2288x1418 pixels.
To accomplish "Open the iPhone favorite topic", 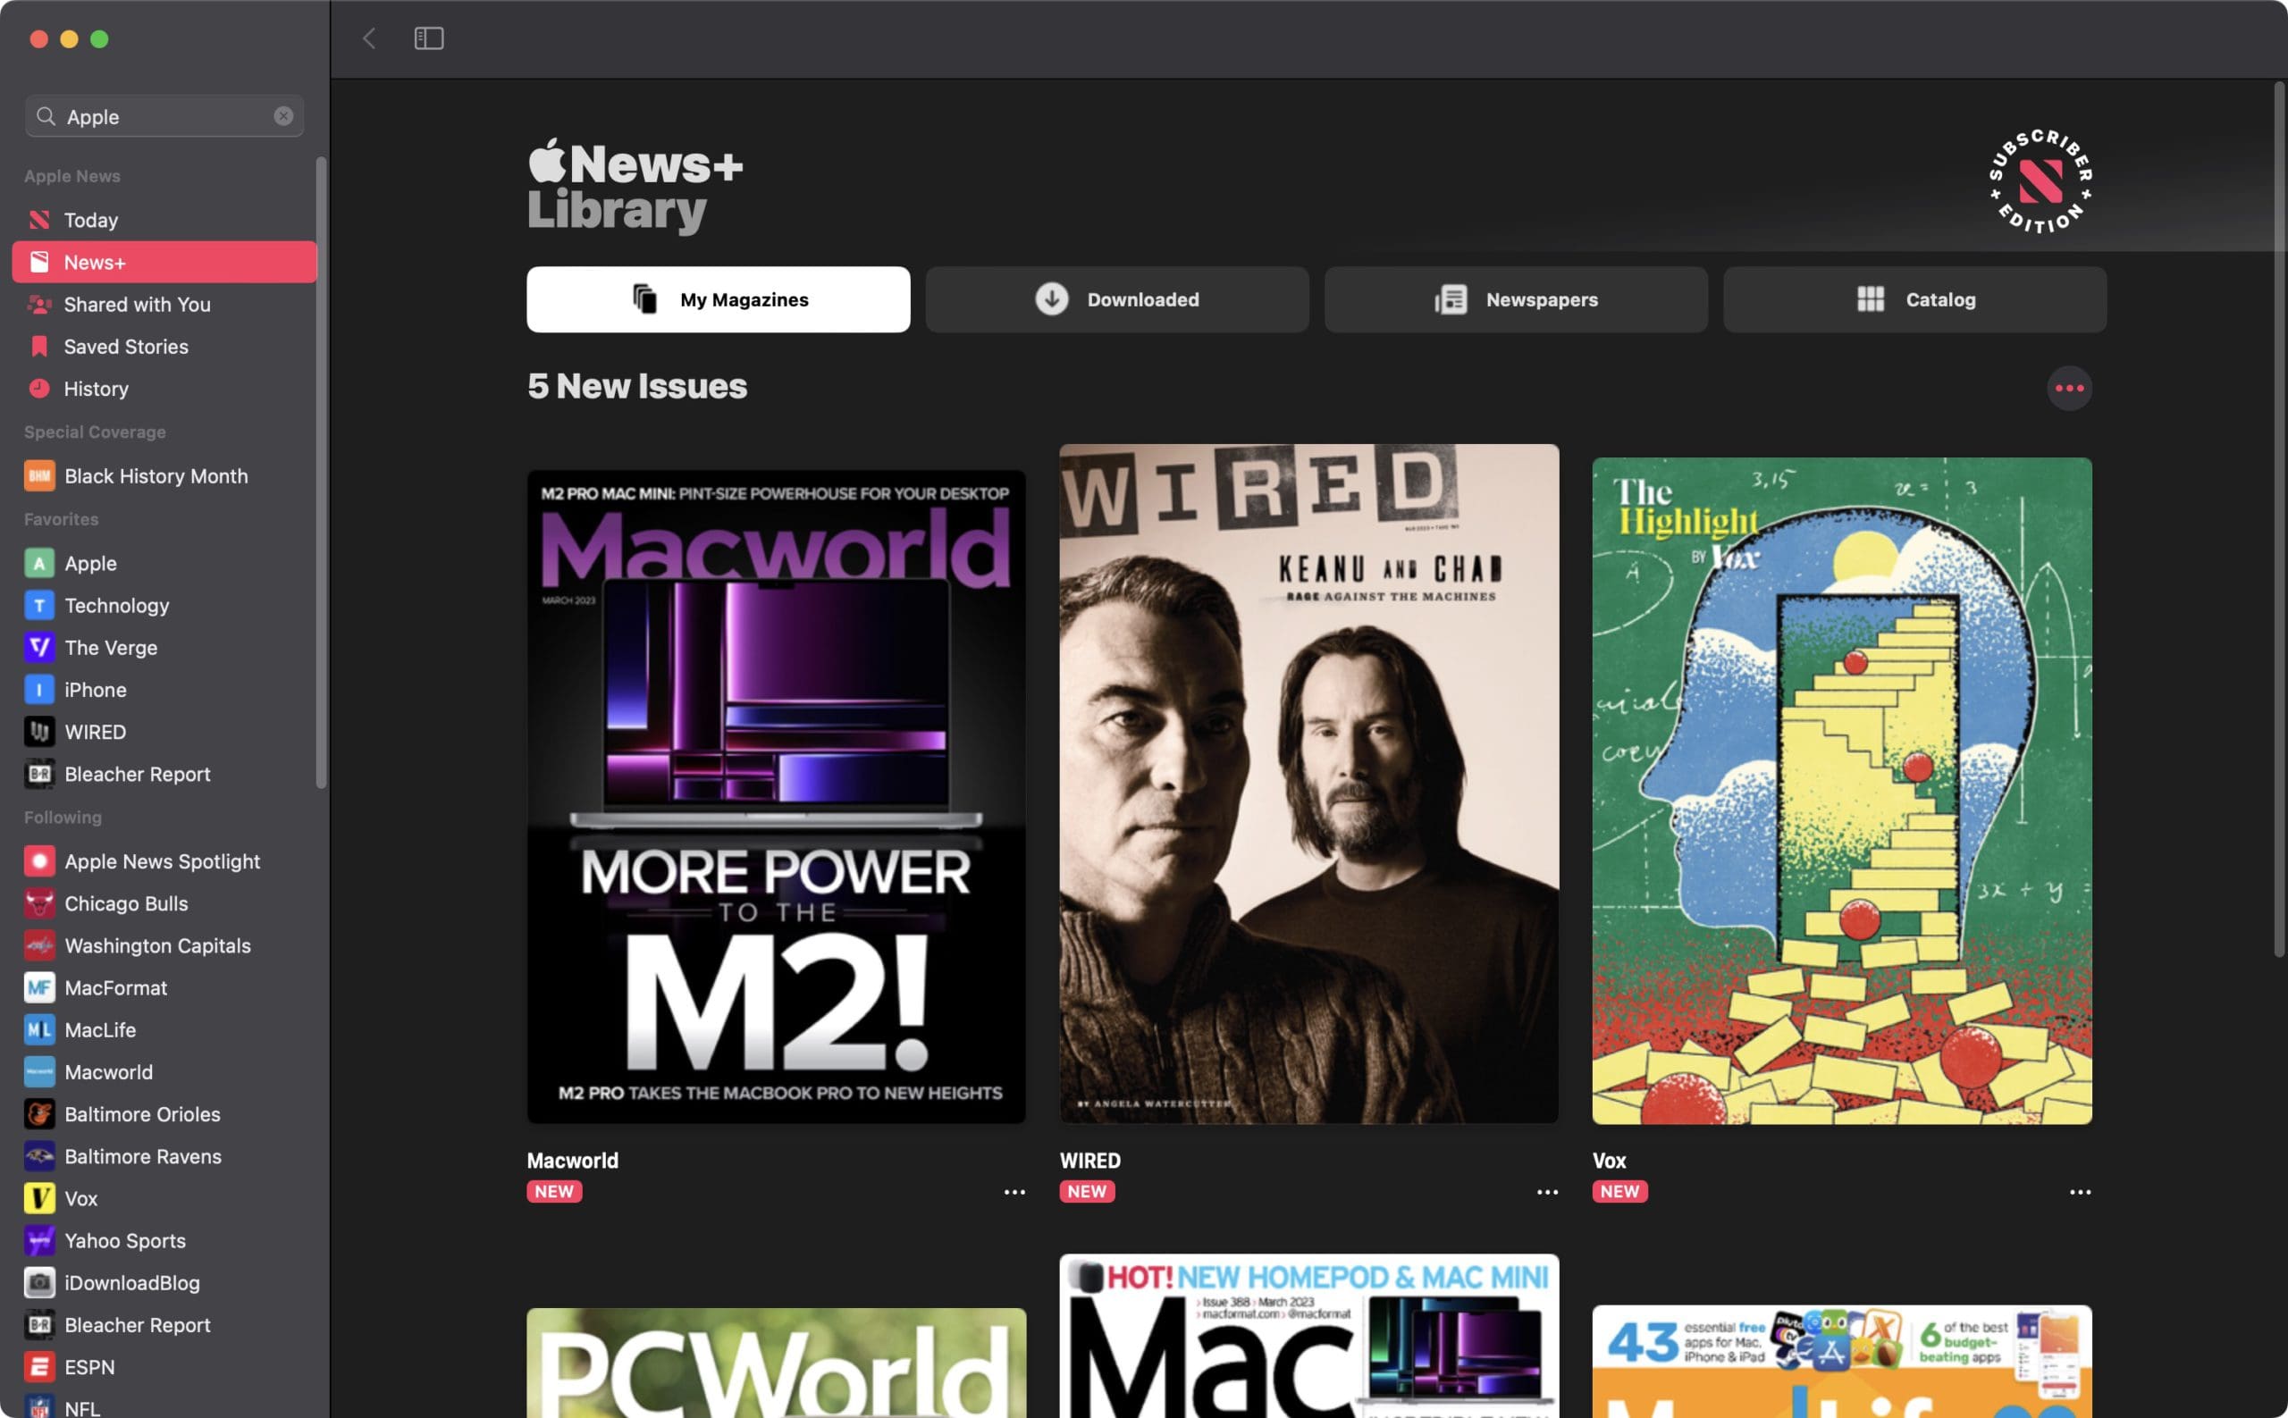I will click(x=164, y=689).
